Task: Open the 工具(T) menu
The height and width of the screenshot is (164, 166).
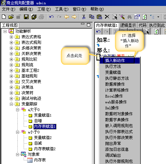Action: click(x=62, y=9)
